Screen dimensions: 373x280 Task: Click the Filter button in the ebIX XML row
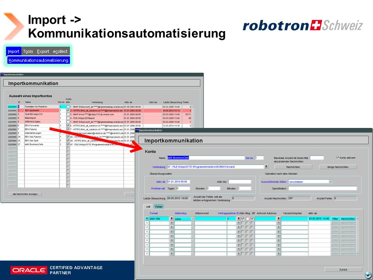tap(335, 219)
